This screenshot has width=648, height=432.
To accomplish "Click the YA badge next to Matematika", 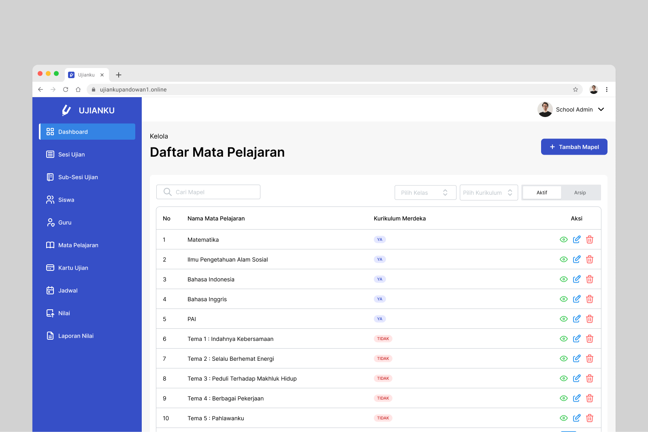I will [x=379, y=239].
